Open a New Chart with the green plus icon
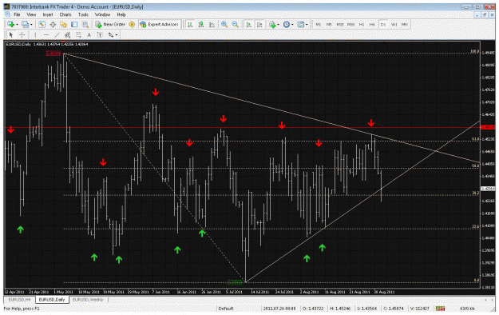The width and height of the screenshot is (499, 315). [x=11, y=24]
